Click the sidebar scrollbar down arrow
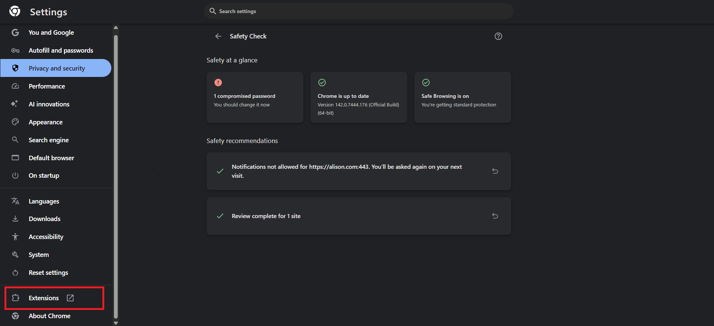The height and width of the screenshot is (326, 714). (116, 323)
